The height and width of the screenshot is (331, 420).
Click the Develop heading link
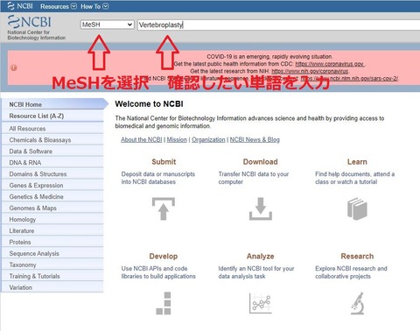(x=164, y=257)
